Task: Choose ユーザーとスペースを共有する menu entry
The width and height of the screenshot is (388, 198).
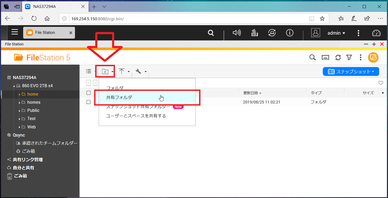Action: click(136, 116)
